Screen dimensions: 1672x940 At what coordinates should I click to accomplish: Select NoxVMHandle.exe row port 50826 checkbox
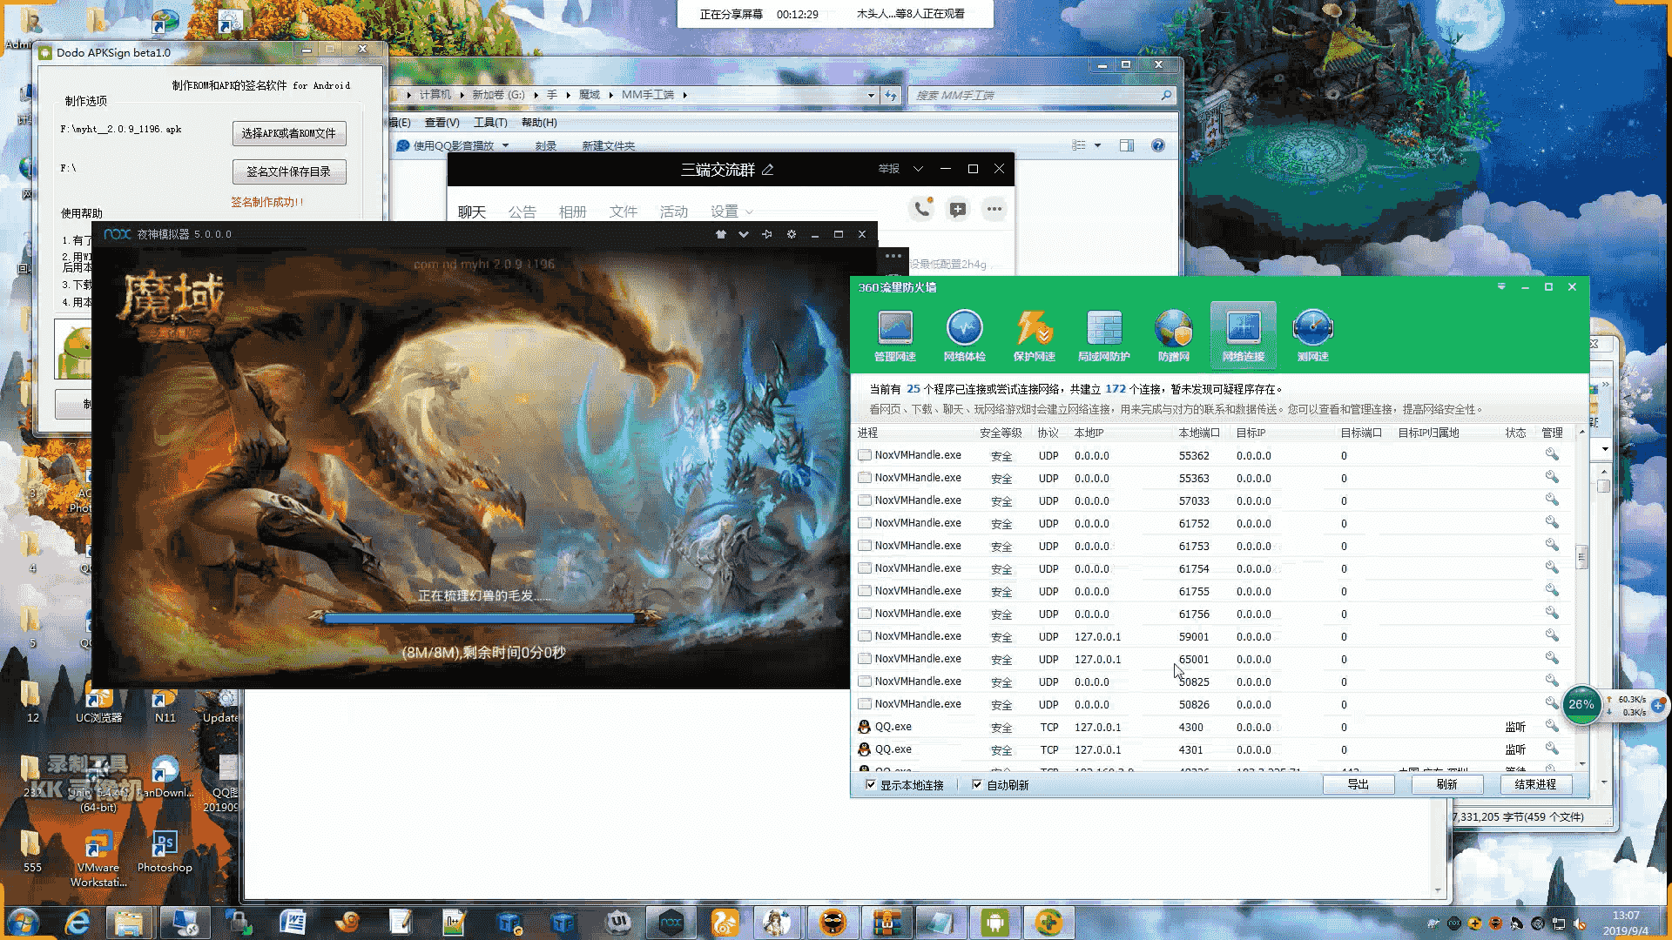pos(864,703)
